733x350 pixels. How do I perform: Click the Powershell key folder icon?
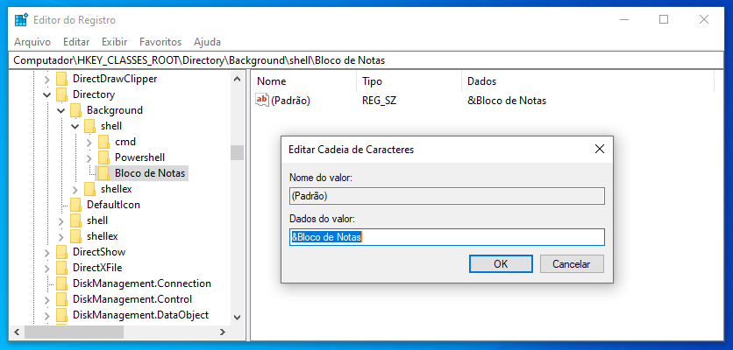click(x=104, y=157)
